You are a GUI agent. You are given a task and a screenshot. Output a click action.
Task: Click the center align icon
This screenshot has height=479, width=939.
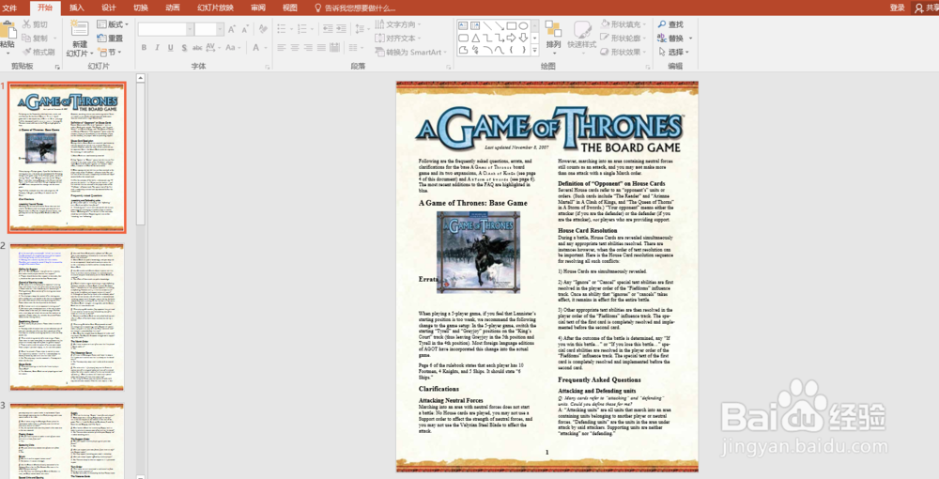pos(295,47)
